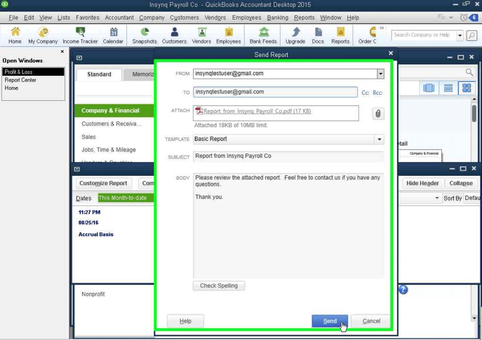482x340 pixels.
Task: Switch Report Center to grid view
Action: tap(467, 88)
